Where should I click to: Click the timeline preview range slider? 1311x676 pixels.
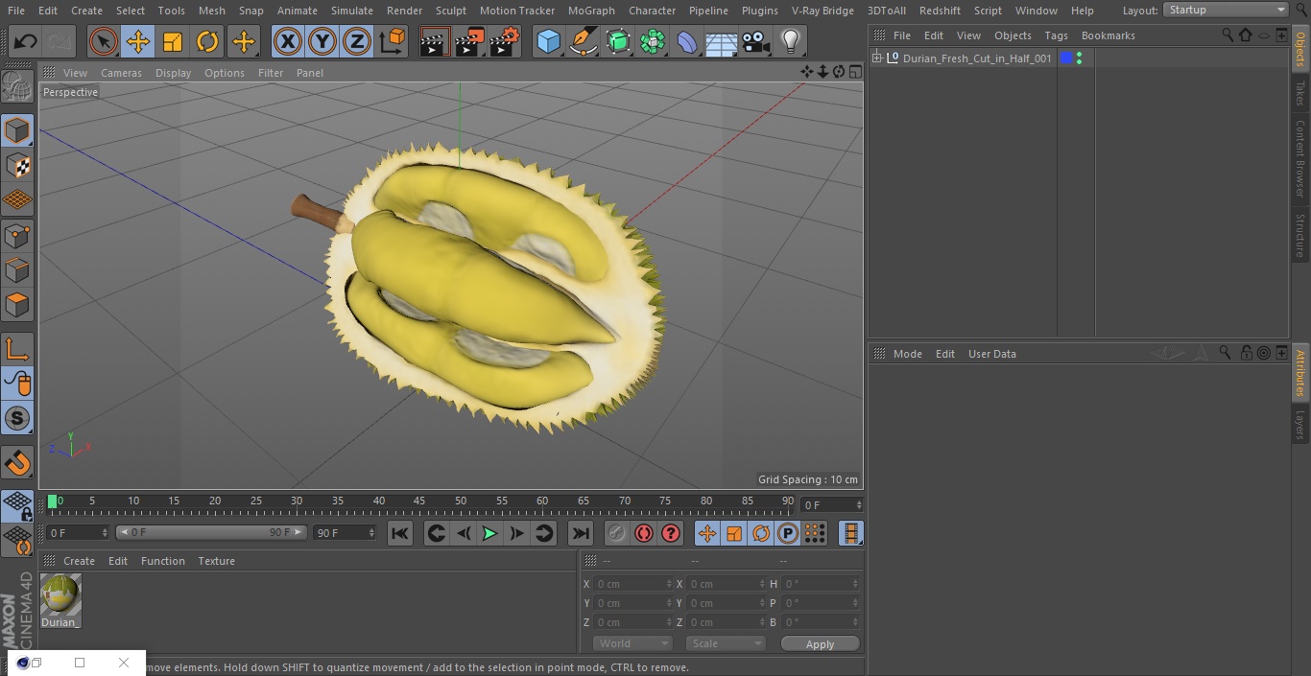click(211, 532)
